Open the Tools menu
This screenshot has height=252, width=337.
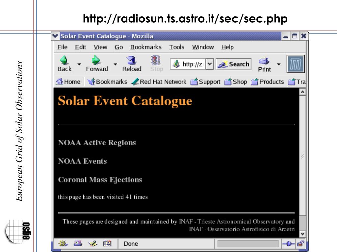click(x=177, y=47)
